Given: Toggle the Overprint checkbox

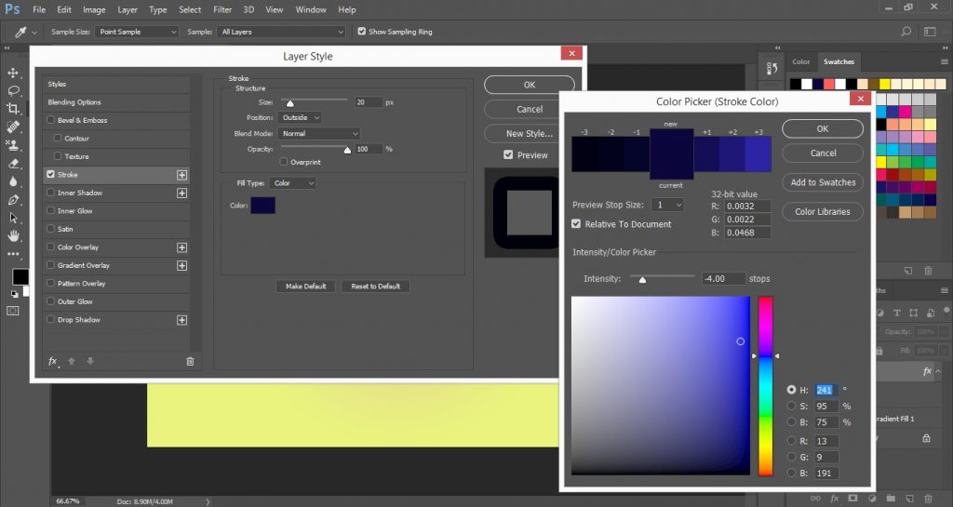Looking at the screenshot, I should pyautogui.click(x=283, y=162).
